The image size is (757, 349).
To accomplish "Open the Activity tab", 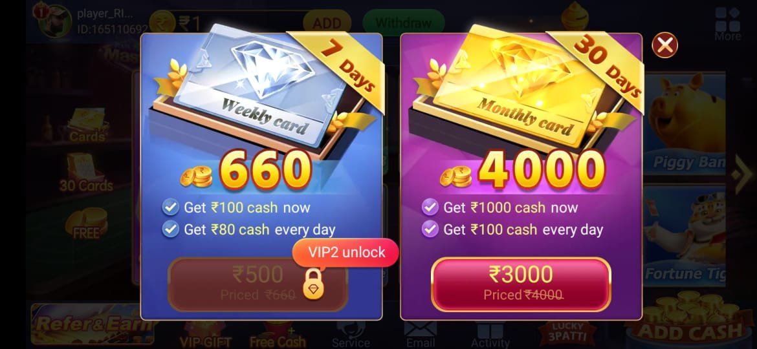I will (x=490, y=335).
